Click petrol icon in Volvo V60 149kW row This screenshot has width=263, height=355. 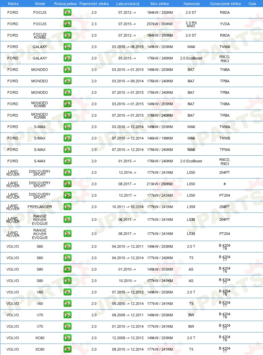[68, 292]
